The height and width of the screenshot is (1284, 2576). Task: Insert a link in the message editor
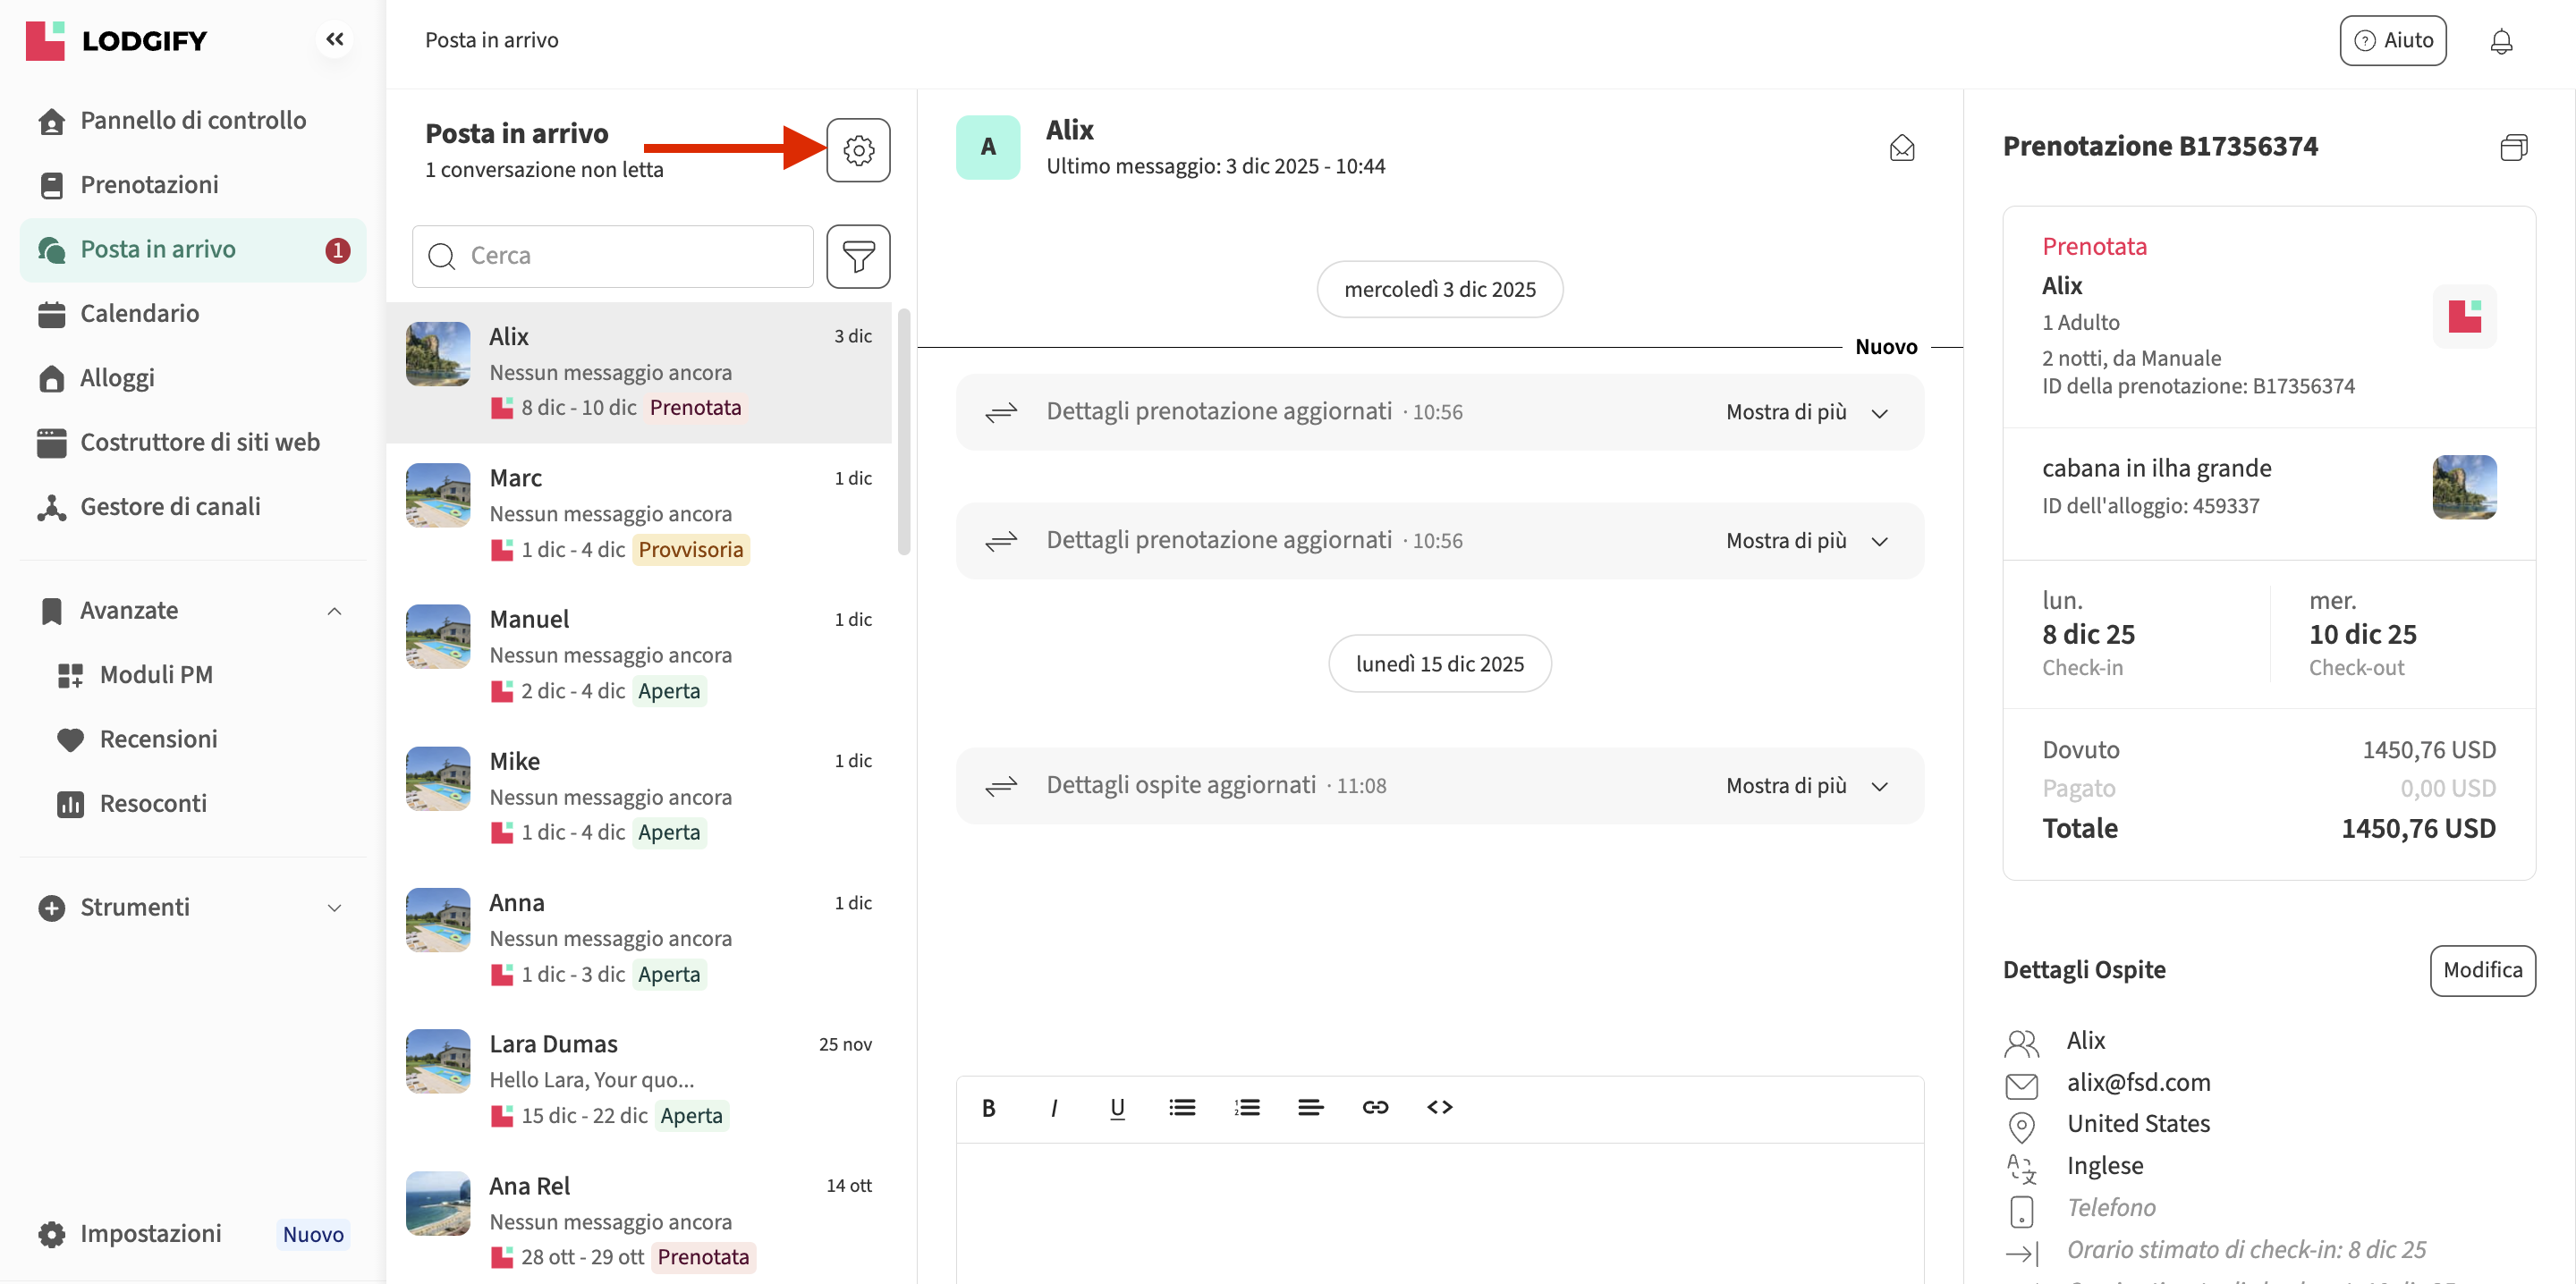tap(1375, 1107)
